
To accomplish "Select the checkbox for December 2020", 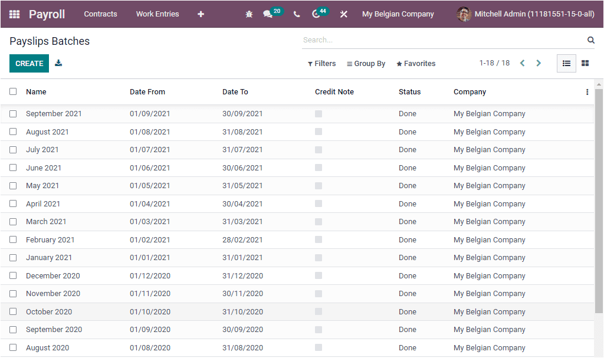I will pos(13,275).
